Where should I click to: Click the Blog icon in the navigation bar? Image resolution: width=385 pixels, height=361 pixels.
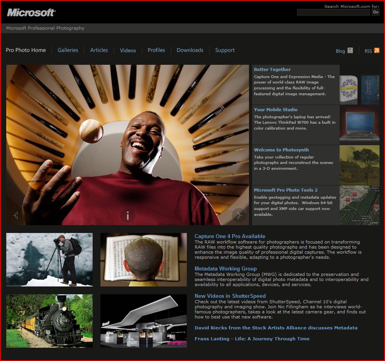(x=350, y=50)
